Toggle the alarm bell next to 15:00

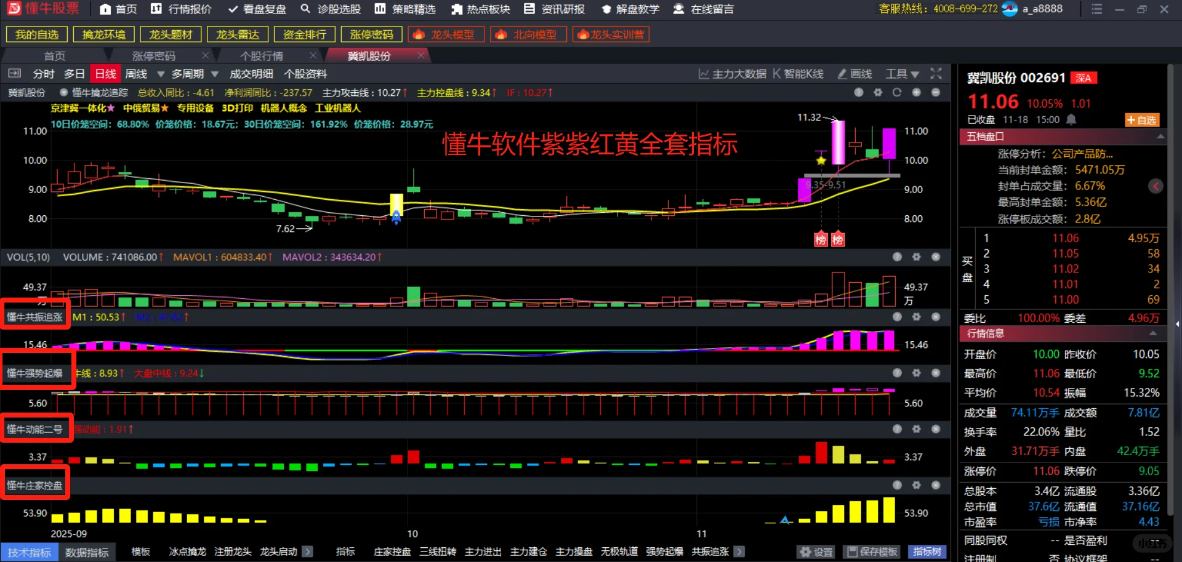1071,120
